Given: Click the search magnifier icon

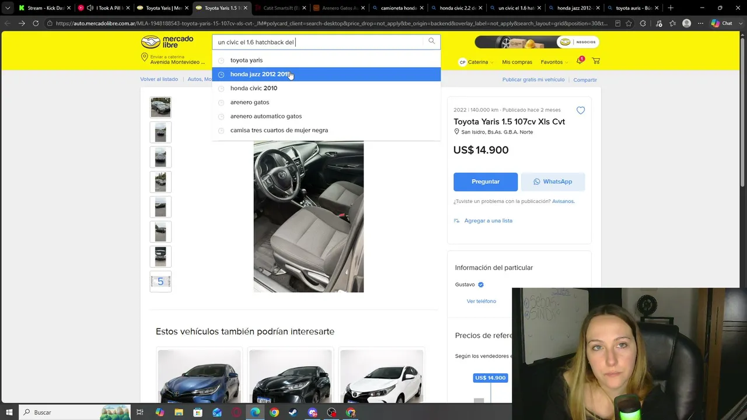Looking at the screenshot, I should [432, 41].
